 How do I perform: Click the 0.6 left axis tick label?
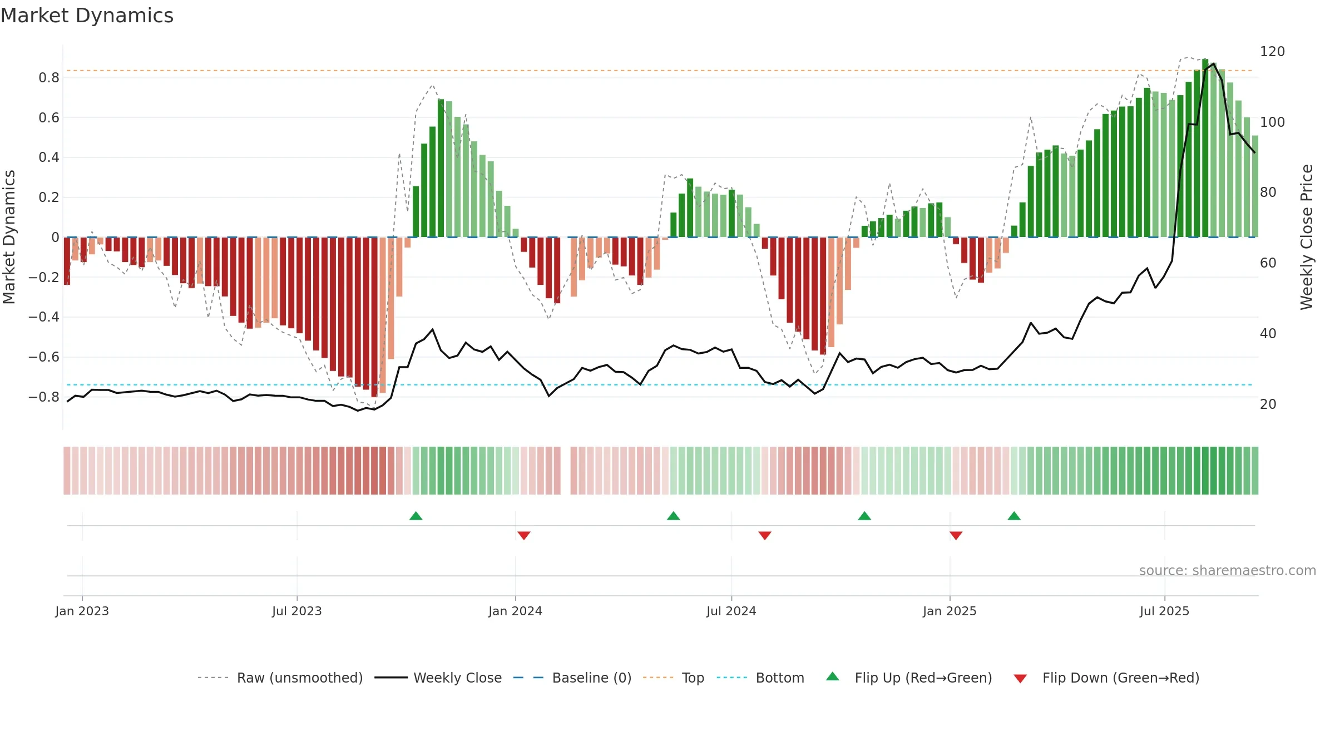(x=49, y=117)
